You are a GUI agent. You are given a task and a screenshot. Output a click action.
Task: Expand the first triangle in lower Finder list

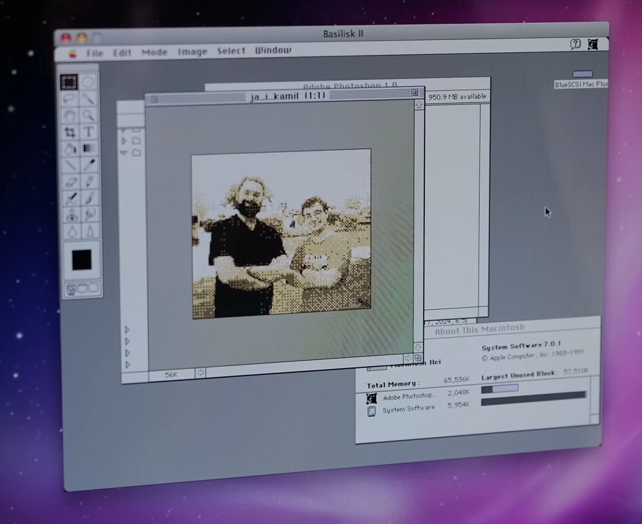tap(127, 330)
